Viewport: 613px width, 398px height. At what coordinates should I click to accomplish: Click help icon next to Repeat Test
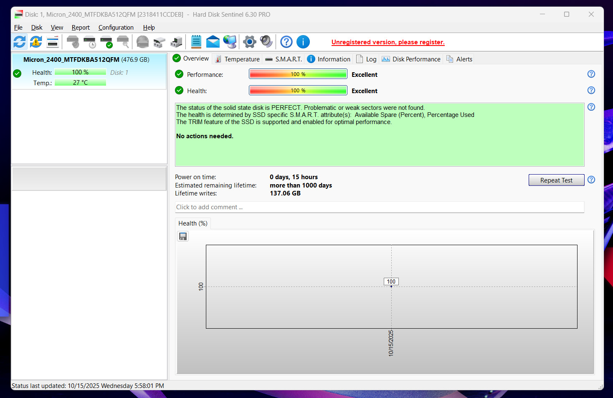[591, 180]
